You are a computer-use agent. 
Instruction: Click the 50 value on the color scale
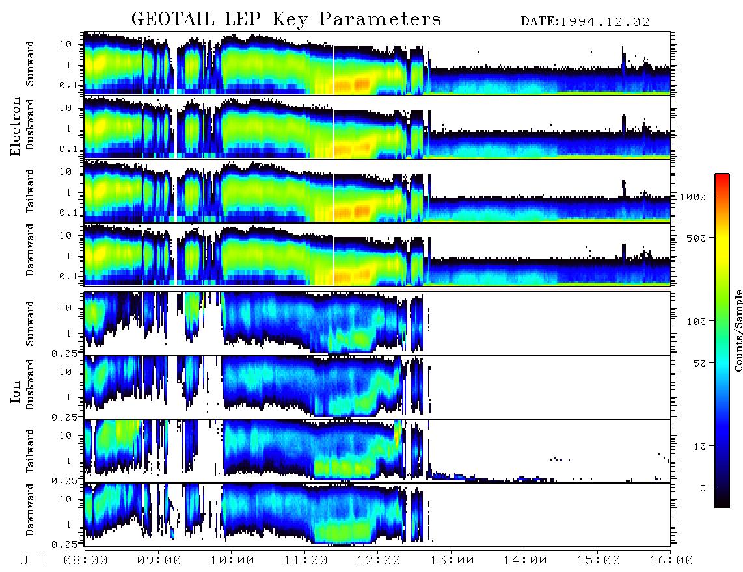pyautogui.click(x=699, y=363)
